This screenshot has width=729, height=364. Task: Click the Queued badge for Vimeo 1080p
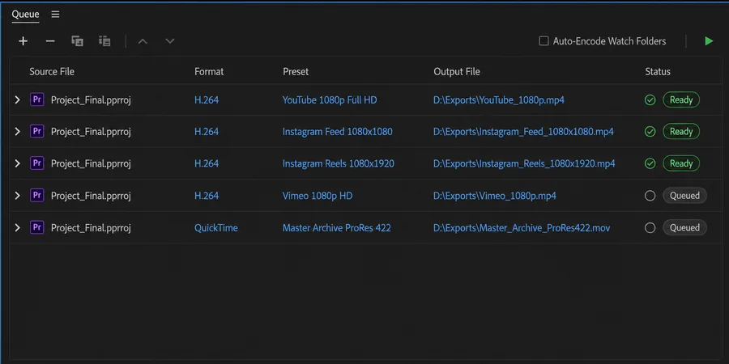click(684, 196)
